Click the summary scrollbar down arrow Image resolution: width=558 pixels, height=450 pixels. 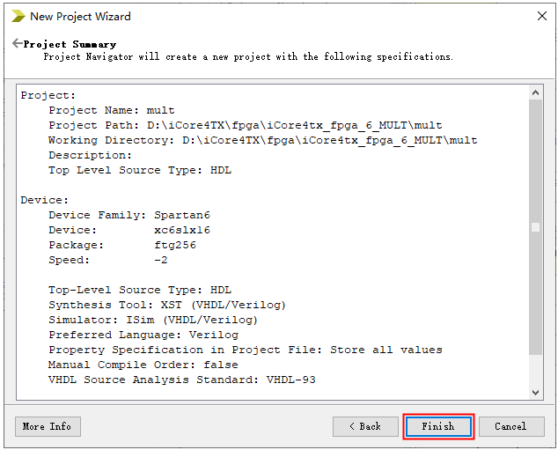[535, 393]
